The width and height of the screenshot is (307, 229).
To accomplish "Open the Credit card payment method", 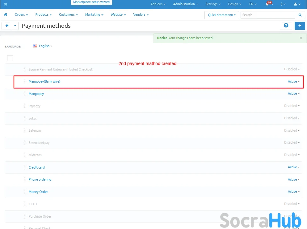I will click(36, 167).
